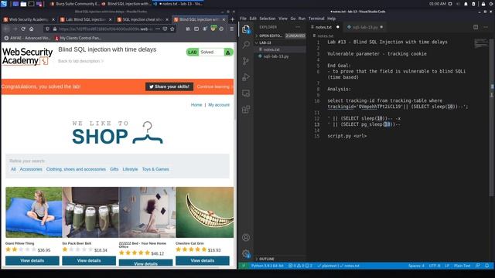Open Run and Debug view in VS Code
The width and height of the screenshot is (495, 278).
[246, 77]
